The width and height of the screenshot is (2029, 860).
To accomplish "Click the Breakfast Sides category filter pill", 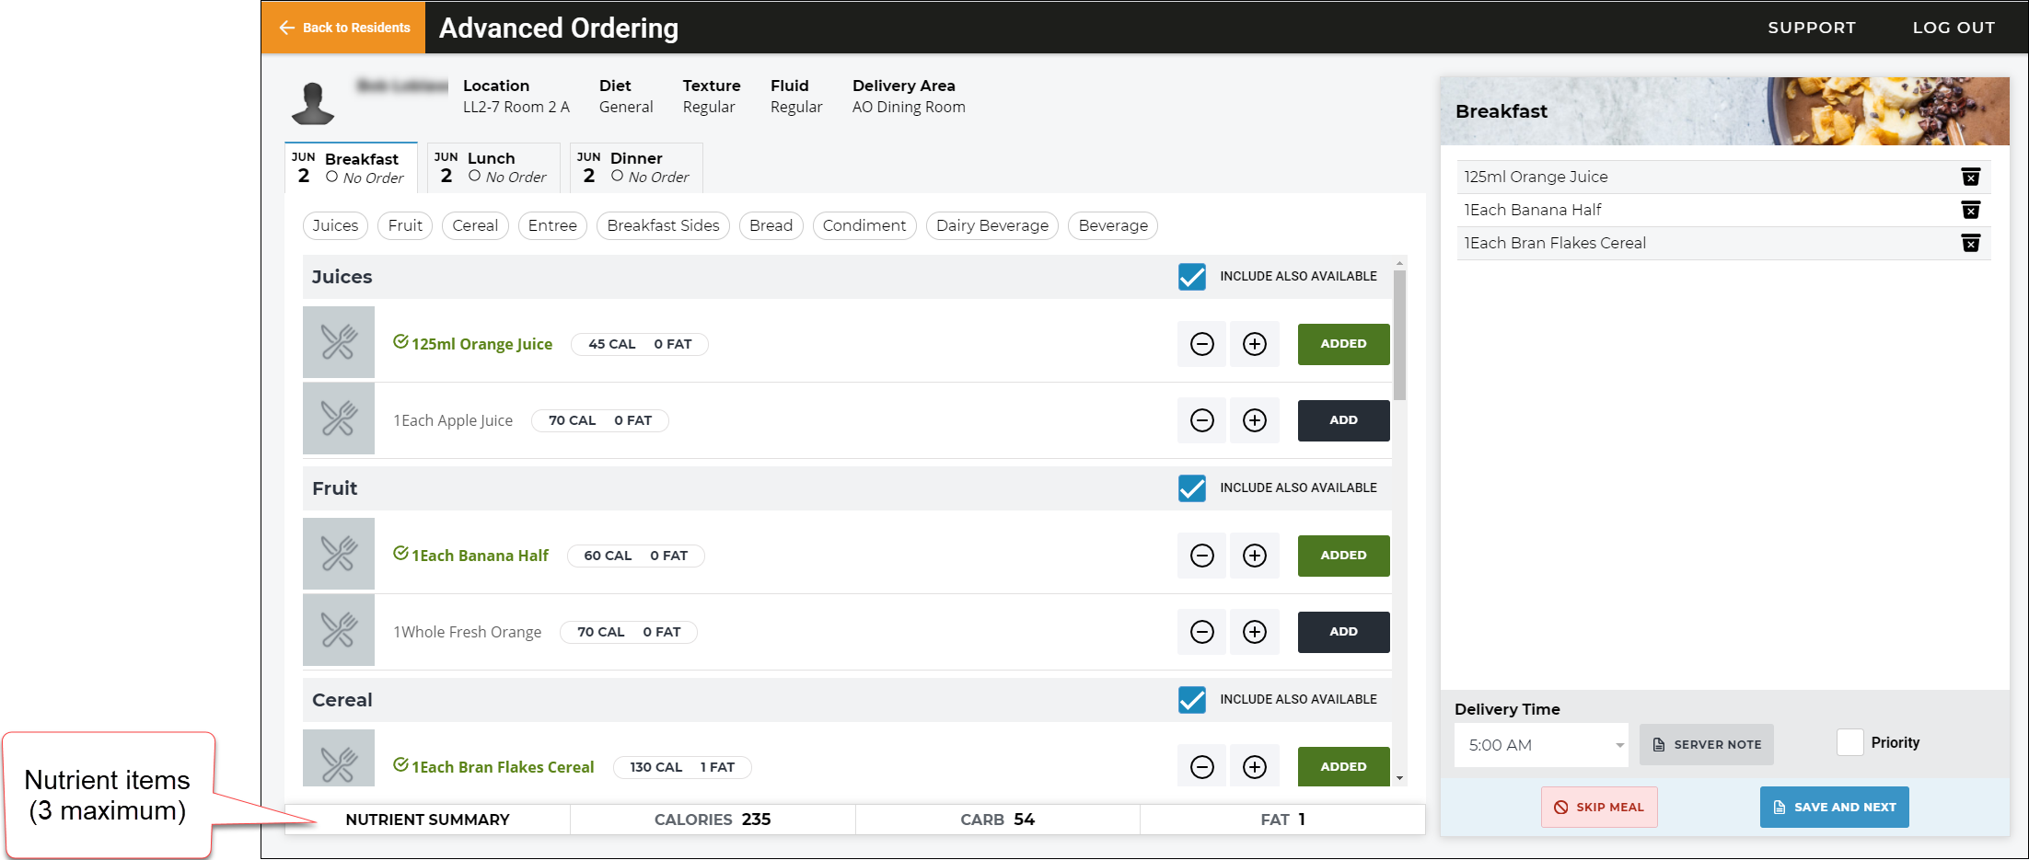I will pos(662,225).
